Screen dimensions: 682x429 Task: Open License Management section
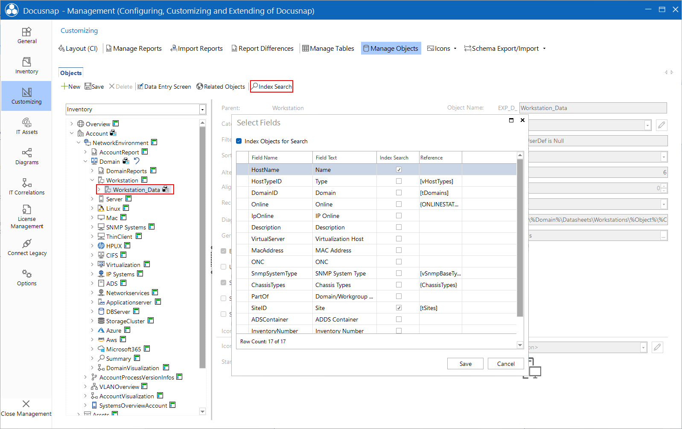pos(26,217)
